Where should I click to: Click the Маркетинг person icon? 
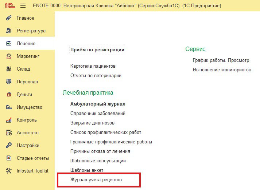[9, 56]
